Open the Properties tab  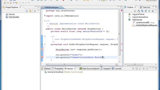coord(57,68)
